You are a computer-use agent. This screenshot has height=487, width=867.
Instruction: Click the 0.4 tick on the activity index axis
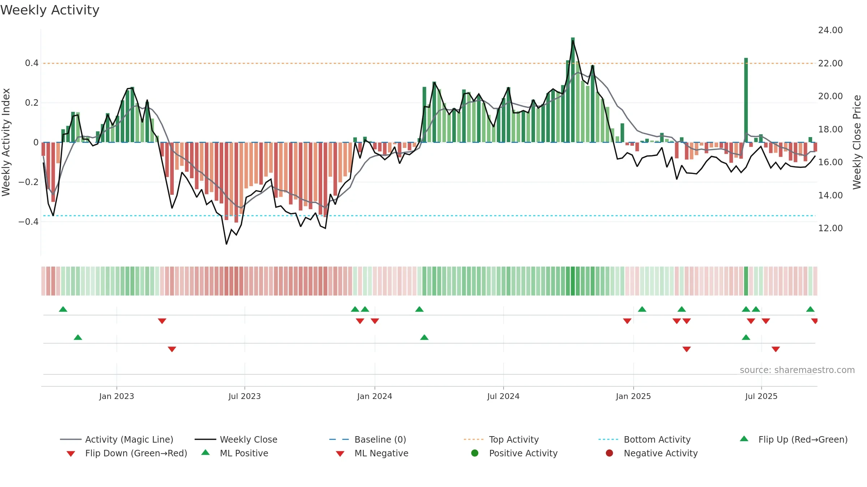(x=32, y=63)
